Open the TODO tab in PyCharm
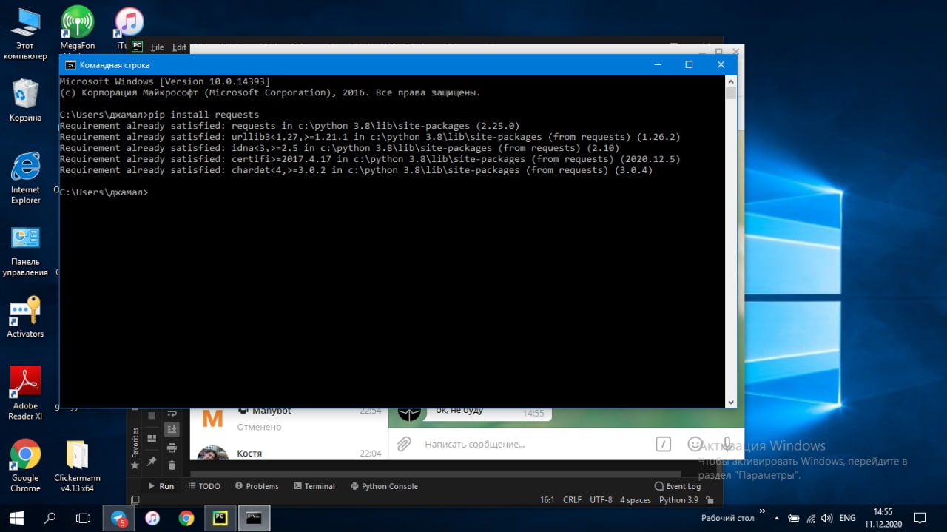 click(x=204, y=486)
